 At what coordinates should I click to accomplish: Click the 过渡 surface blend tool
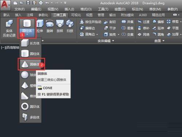[143, 22]
